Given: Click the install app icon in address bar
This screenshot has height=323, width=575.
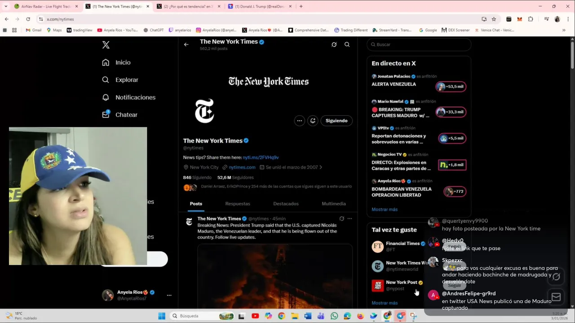Looking at the screenshot, I should click(484, 19).
